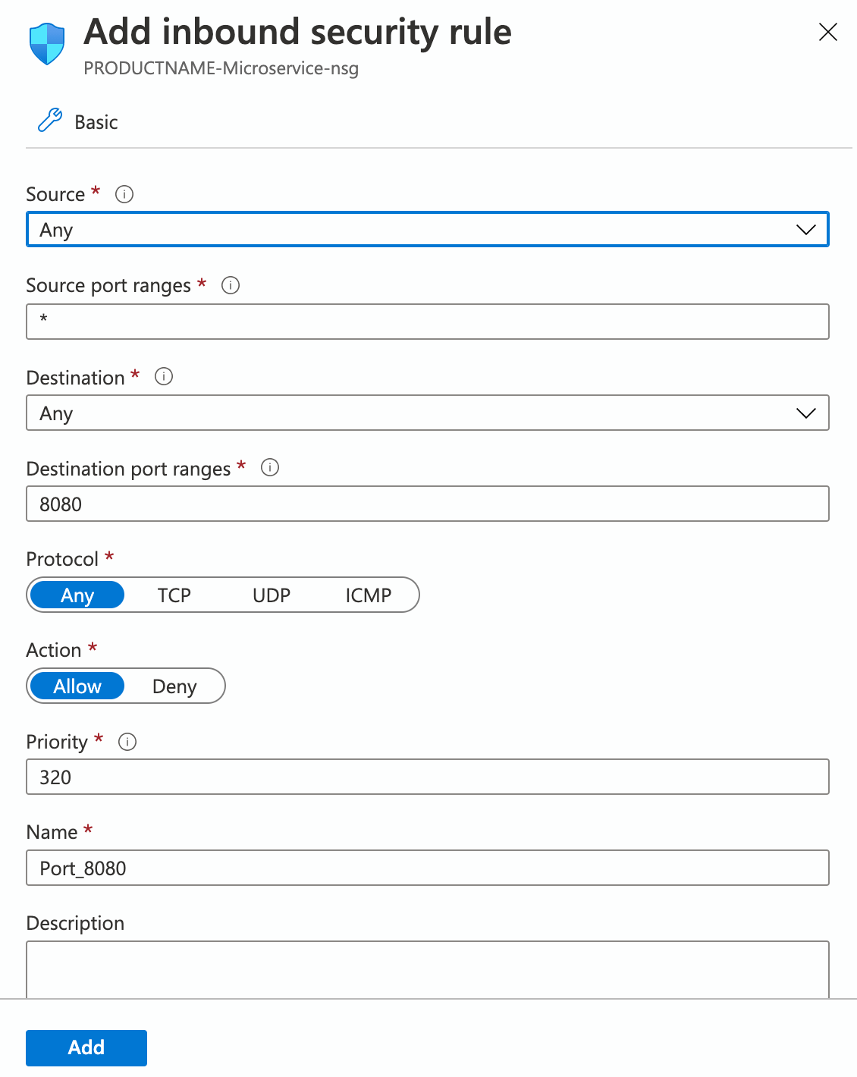Click the info icon beside Destination port ranges

coord(269,469)
